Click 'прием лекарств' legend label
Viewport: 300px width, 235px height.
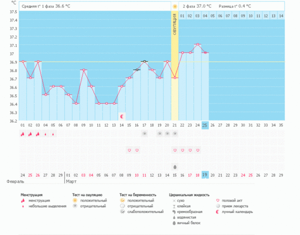[237, 206]
